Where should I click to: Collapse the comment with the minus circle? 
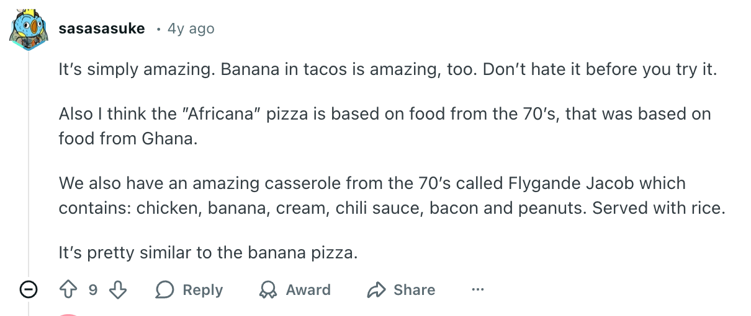tap(29, 290)
